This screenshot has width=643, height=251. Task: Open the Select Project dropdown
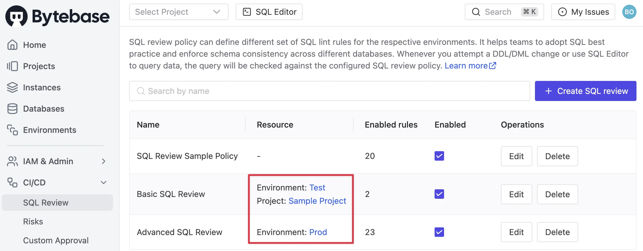point(179,12)
